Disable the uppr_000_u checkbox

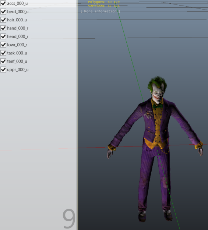(x=3, y=70)
